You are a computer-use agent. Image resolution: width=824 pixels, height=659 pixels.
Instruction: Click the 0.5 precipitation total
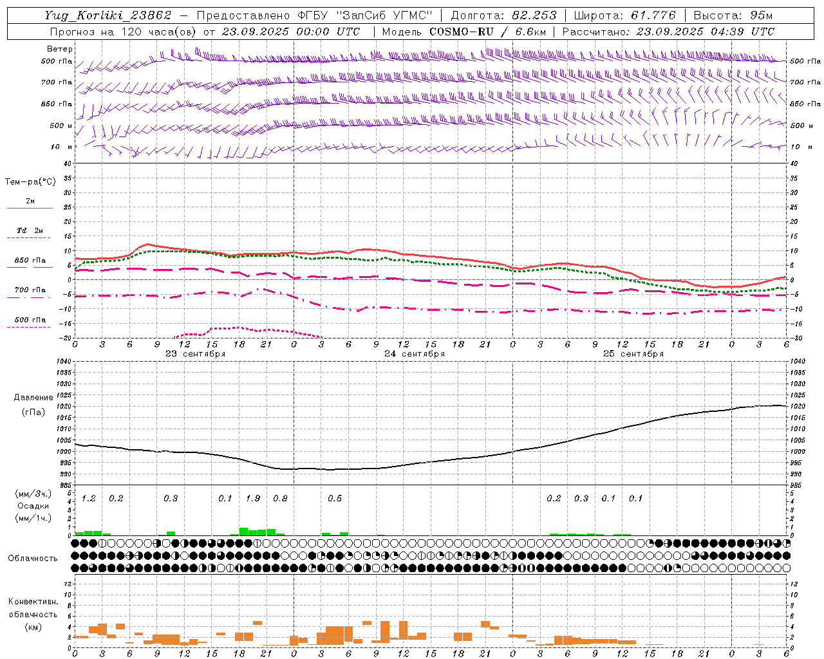click(335, 499)
